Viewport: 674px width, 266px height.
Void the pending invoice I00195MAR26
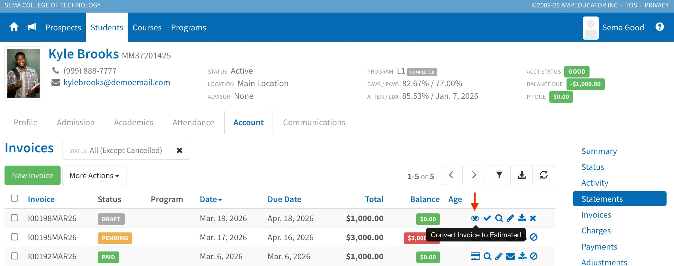pyautogui.click(x=534, y=237)
